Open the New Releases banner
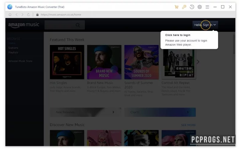The image size is (239, 149). (85, 112)
